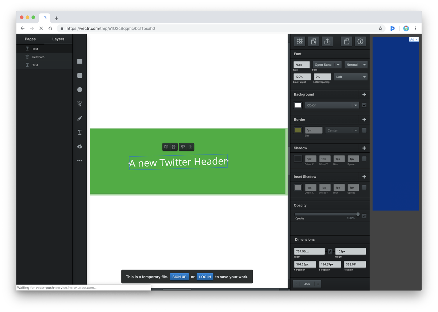
Task: Click the Rotation input field
Action: pyautogui.click(x=355, y=265)
